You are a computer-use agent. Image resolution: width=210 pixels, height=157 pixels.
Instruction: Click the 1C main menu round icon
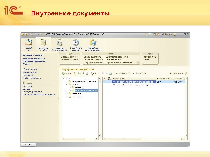point(22,34)
